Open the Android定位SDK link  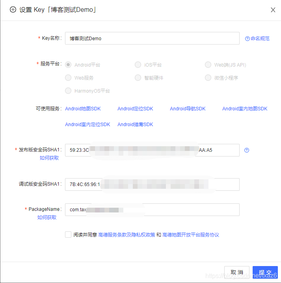pyautogui.click(x=135, y=109)
